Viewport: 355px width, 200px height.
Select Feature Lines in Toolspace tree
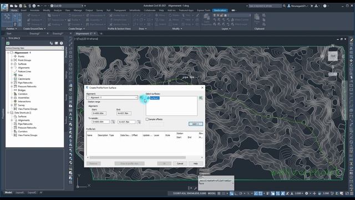pos(24,72)
